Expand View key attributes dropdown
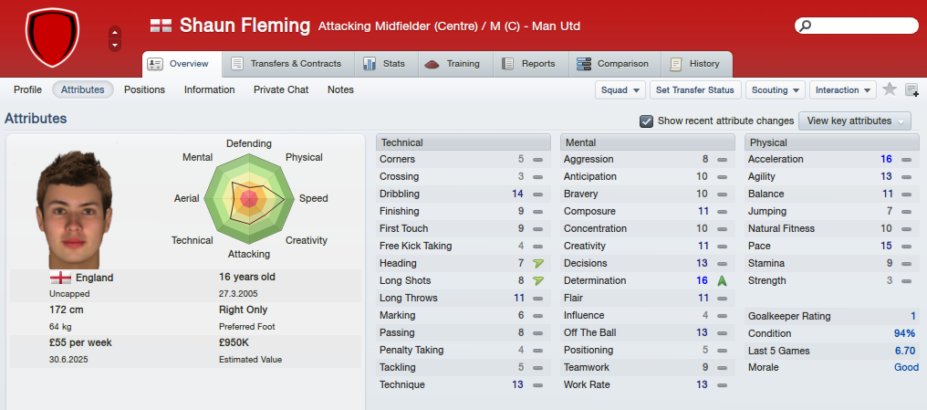Screen dimensions: 927x410 click(855, 121)
